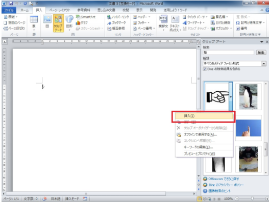271x202 pixels.
Task: Choose オフラインで使用する(A) menu item
Action: coord(204,135)
